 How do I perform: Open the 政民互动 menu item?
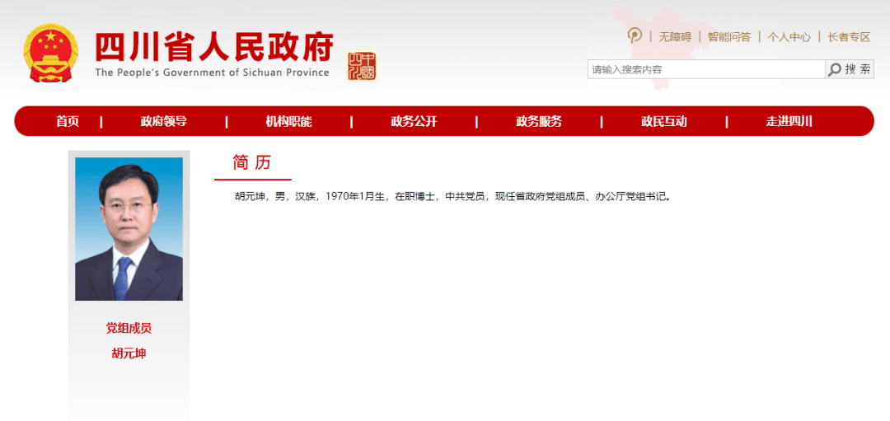pyautogui.click(x=664, y=121)
